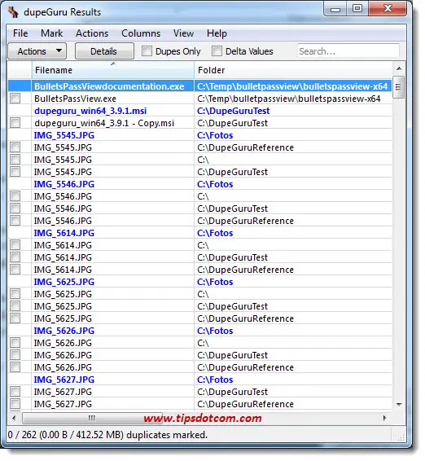Sort results by Filename column header

pos(113,70)
